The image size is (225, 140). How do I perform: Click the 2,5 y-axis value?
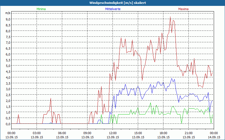8,95
